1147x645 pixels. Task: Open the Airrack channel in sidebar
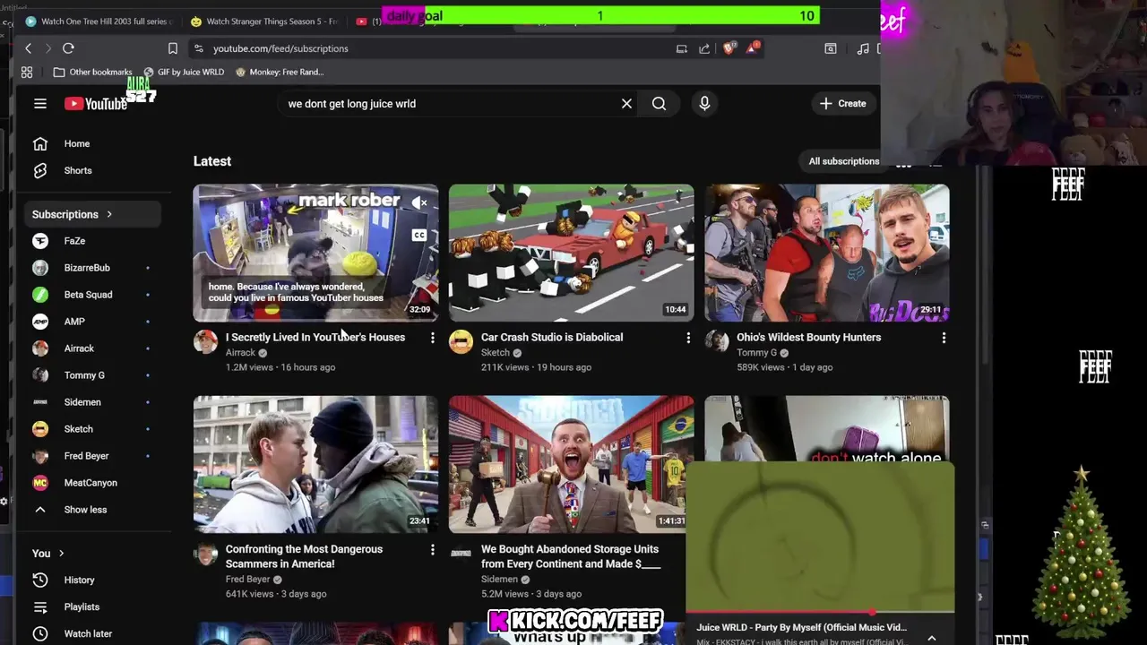(x=93, y=348)
